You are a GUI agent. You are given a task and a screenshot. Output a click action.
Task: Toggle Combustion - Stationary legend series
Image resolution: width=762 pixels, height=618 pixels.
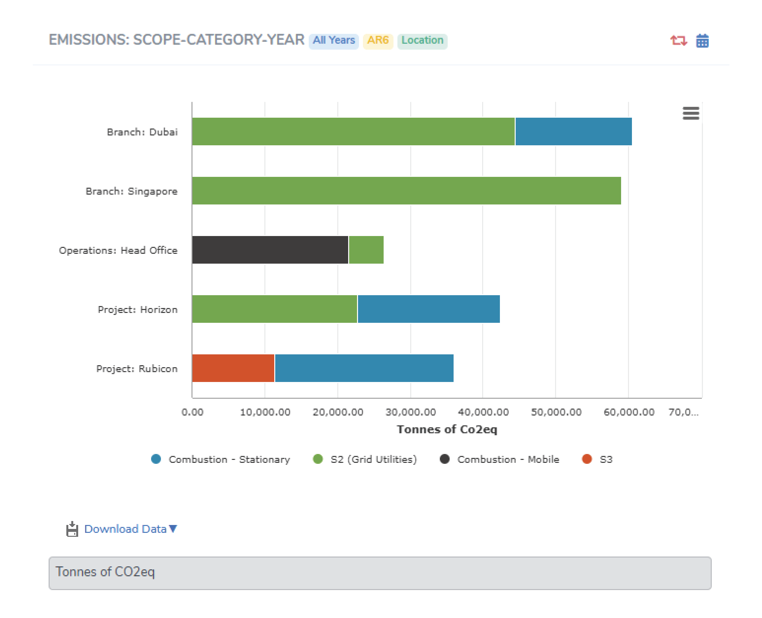[x=229, y=459]
